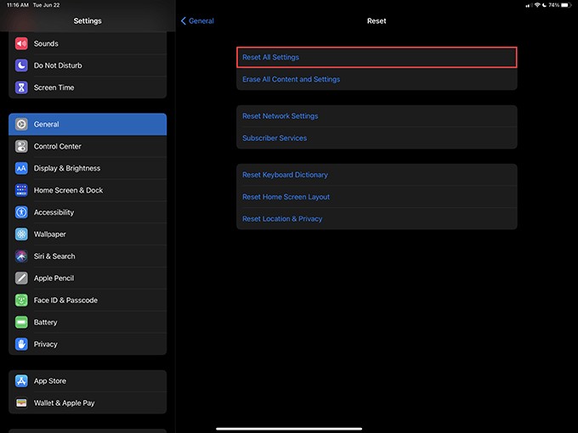Screen dimensions: 578x433
Task: Open Do Not Disturb settings row
Action: pos(88,65)
